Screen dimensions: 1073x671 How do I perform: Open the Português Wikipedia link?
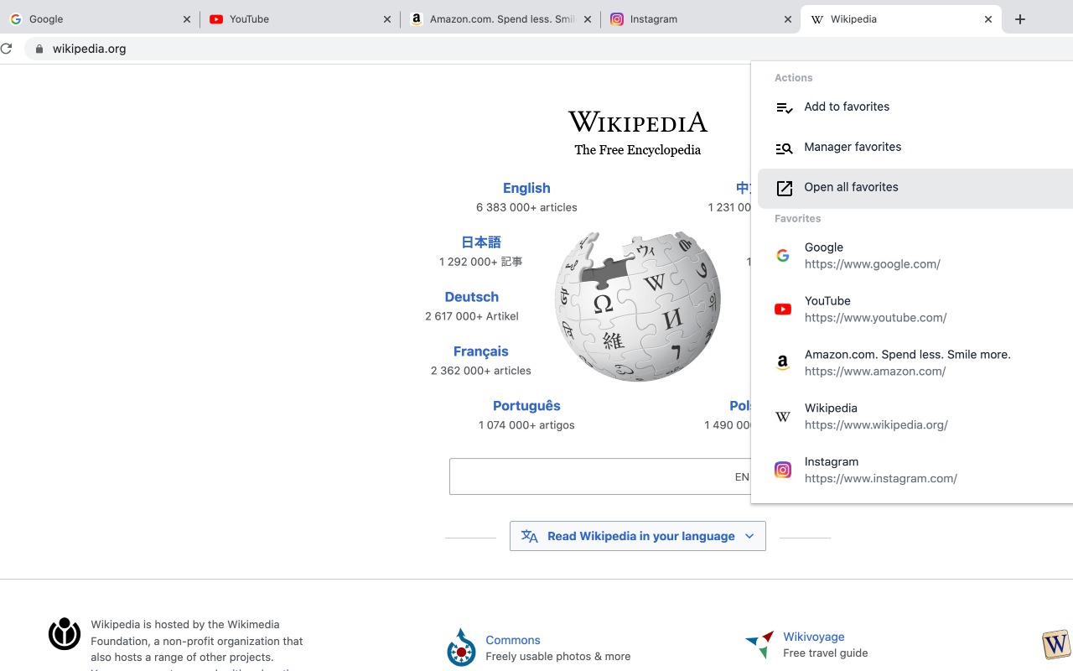pos(526,406)
